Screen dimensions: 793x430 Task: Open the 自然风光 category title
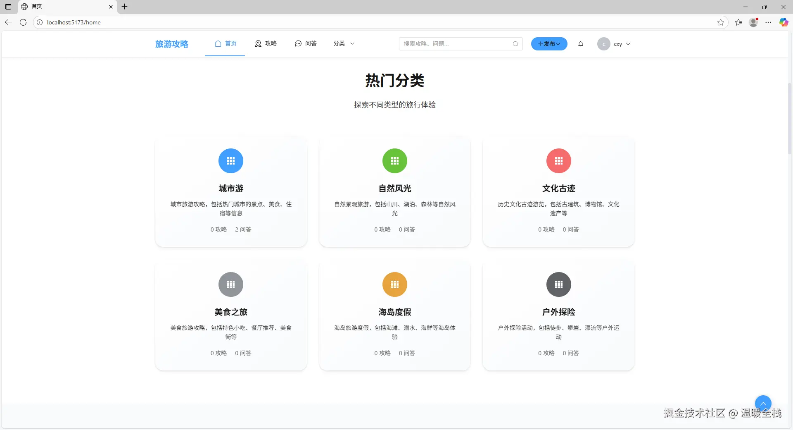(395, 189)
